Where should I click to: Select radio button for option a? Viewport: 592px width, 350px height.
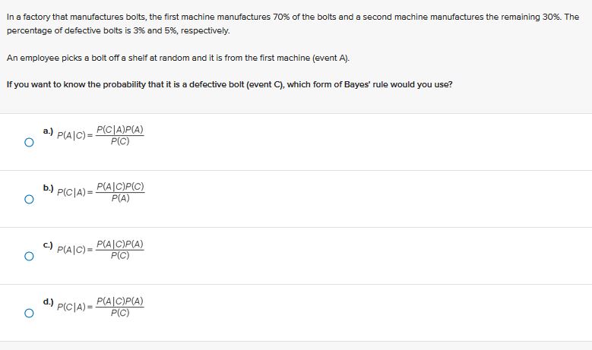pyautogui.click(x=29, y=142)
